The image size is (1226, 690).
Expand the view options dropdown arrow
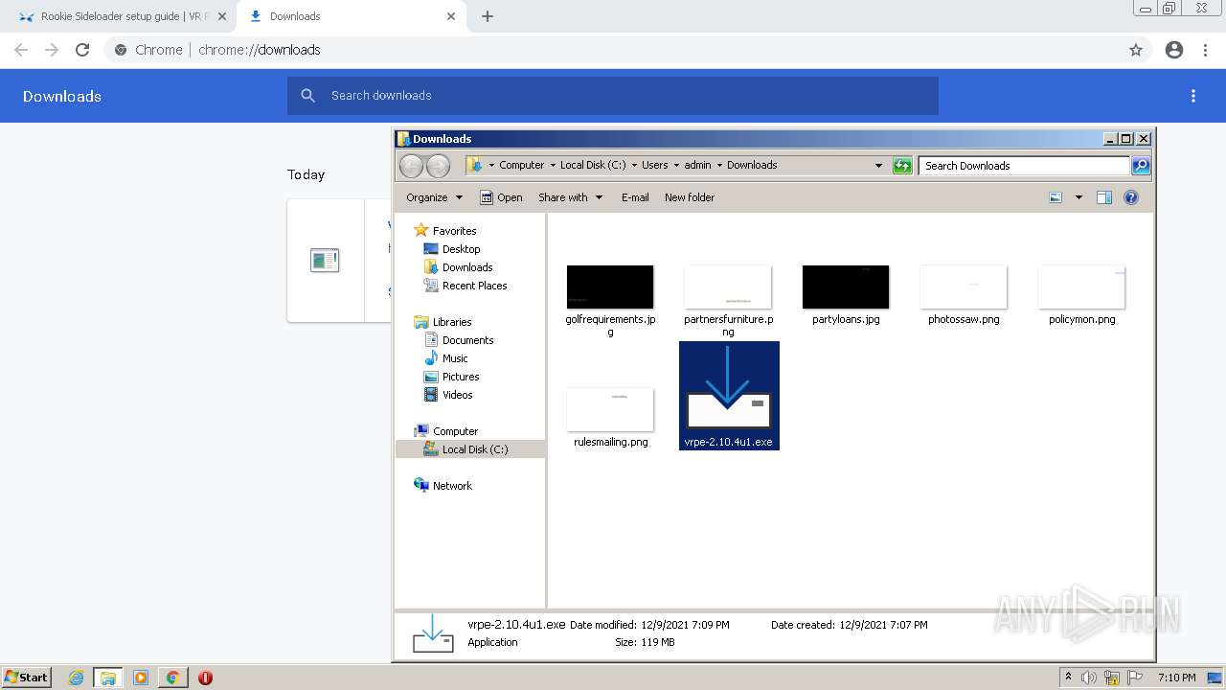tap(1078, 197)
